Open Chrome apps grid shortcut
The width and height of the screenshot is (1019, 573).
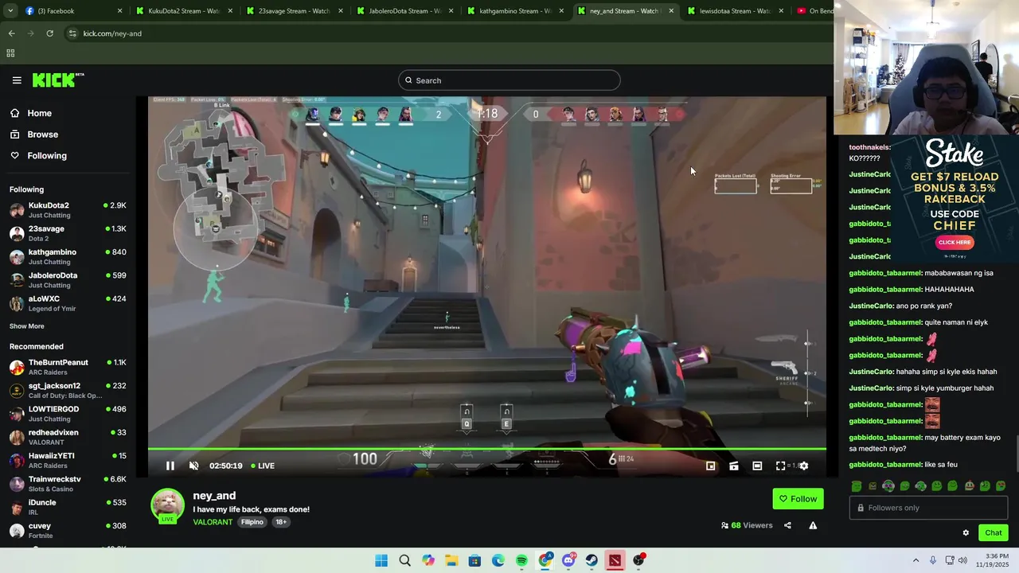(10, 53)
